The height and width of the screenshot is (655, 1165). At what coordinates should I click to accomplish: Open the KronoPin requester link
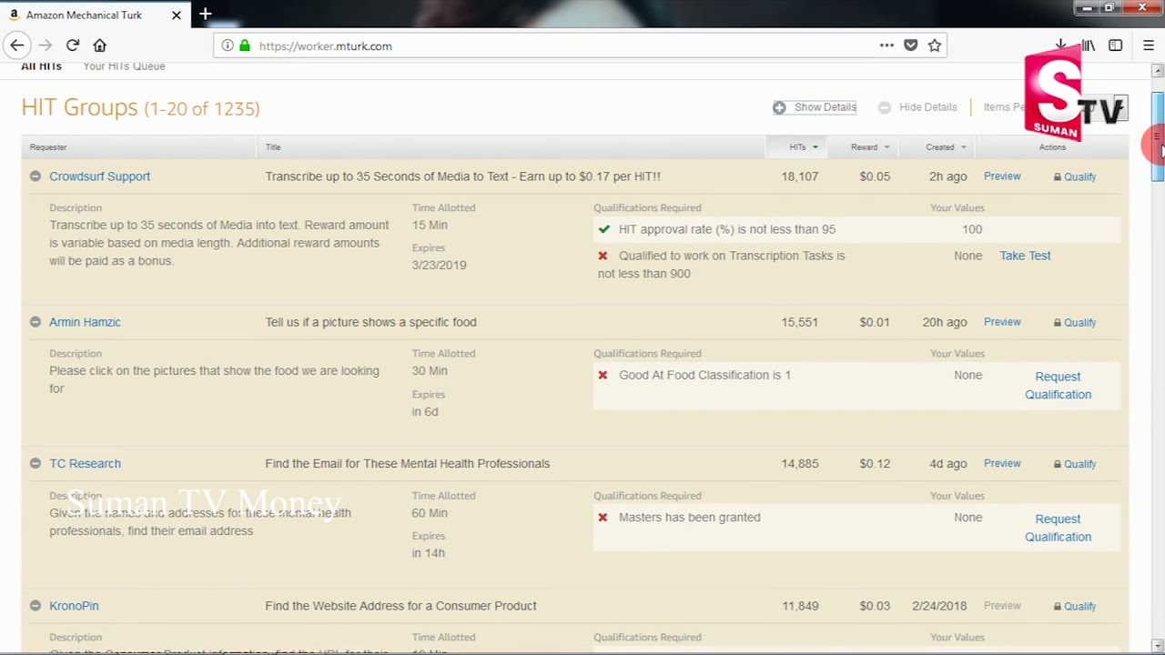point(74,606)
